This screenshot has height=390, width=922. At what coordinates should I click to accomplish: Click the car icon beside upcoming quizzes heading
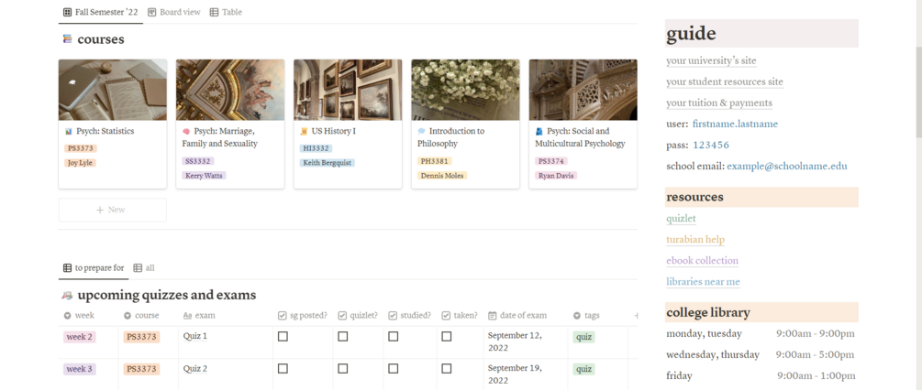[67, 296]
